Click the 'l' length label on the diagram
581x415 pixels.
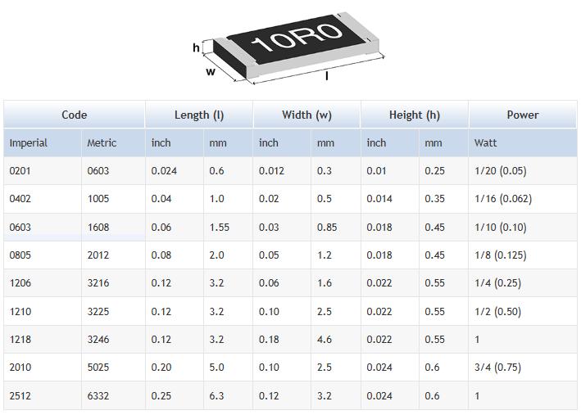pyautogui.click(x=326, y=75)
